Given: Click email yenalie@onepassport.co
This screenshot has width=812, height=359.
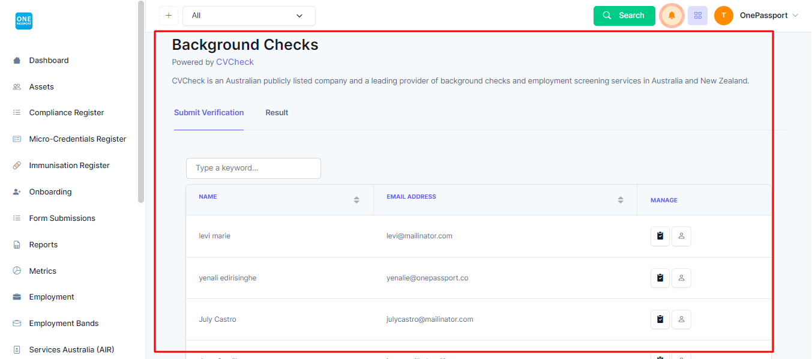Looking at the screenshot, I should click(427, 278).
